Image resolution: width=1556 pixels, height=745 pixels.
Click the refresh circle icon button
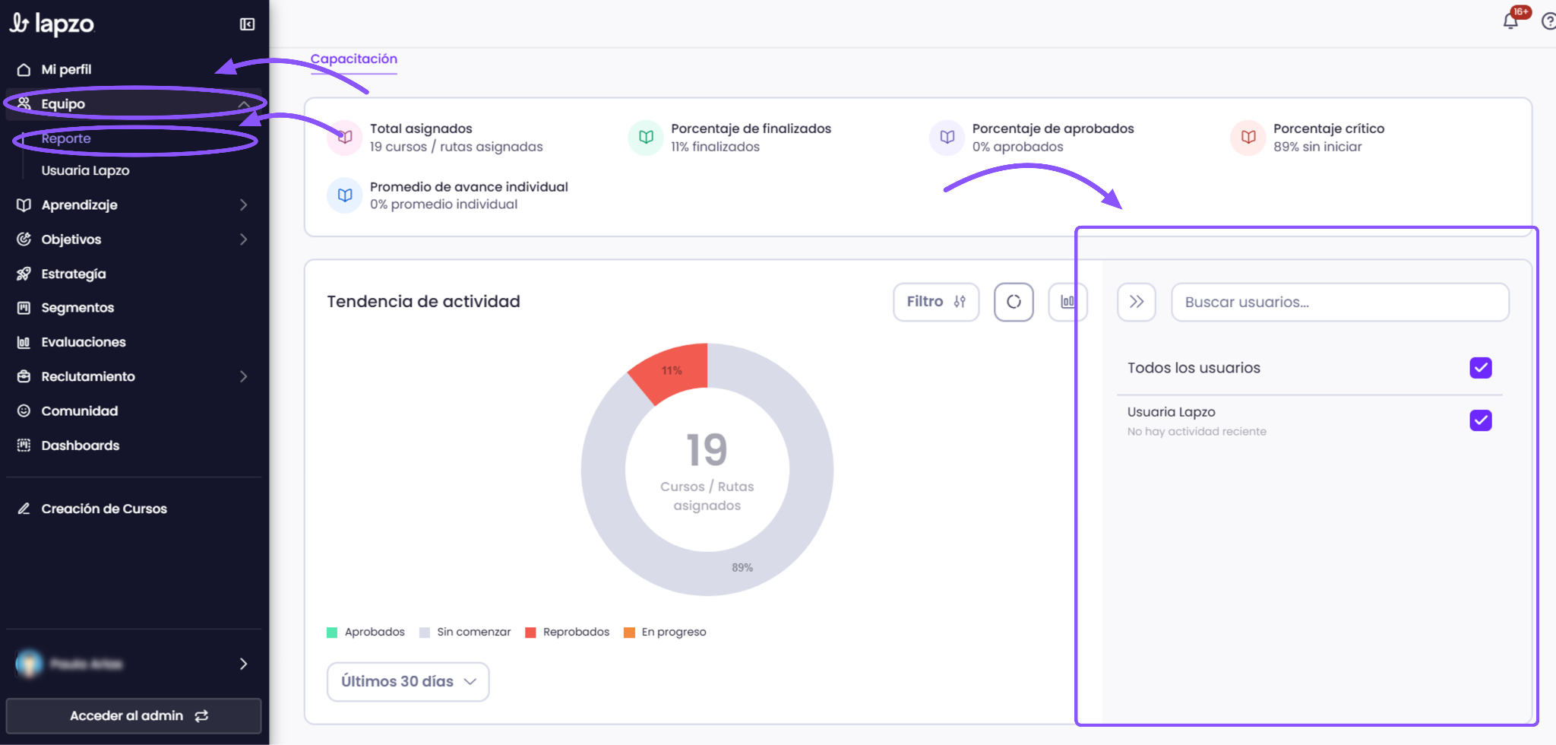(1014, 302)
